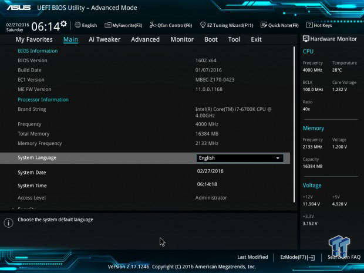Click the System Date label

[32, 173]
